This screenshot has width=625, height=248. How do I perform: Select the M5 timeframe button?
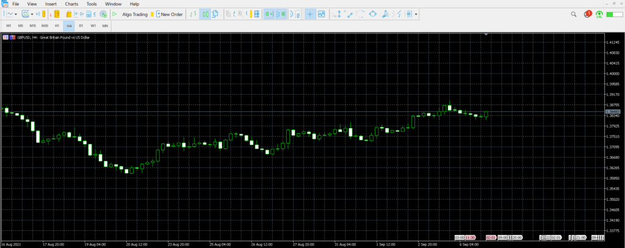click(x=21, y=26)
